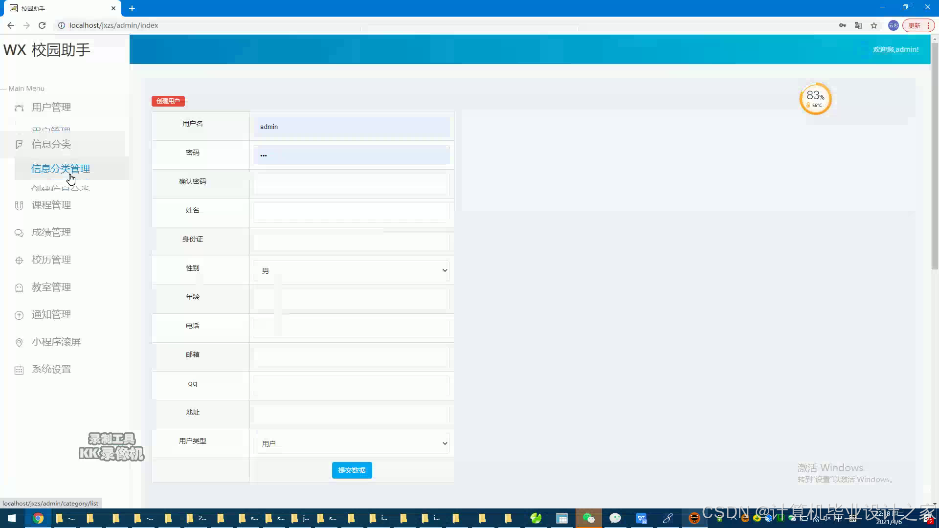Image resolution: width=939 pixels, height=528 pixels.
Task: Click the 小程序滚屏 location pin icon
Action: point(19,343)
